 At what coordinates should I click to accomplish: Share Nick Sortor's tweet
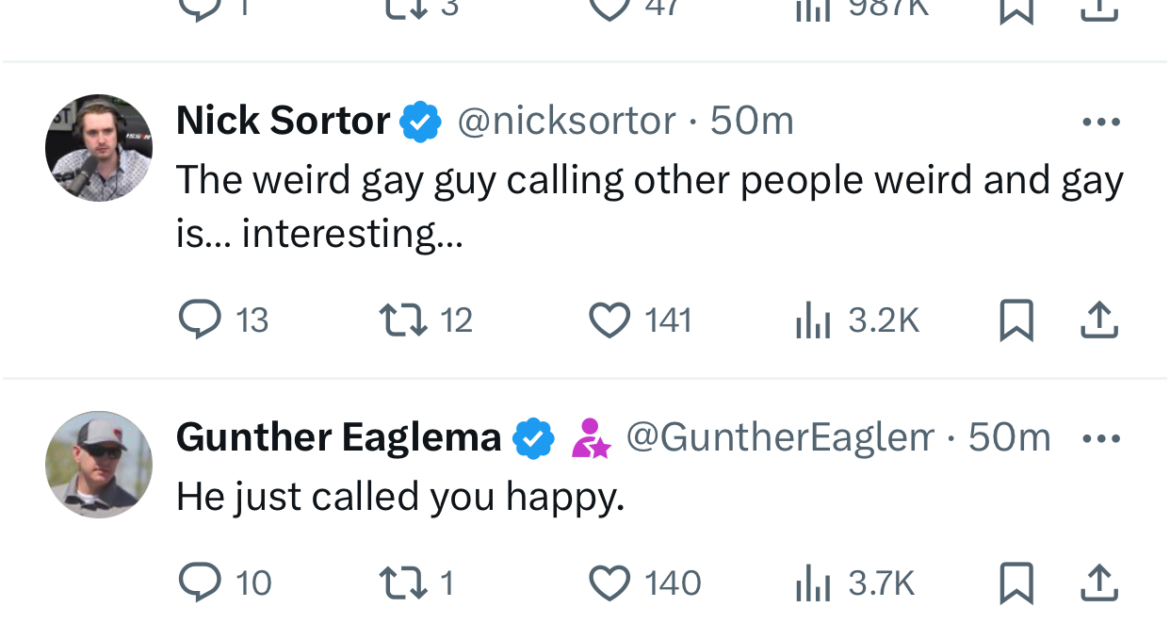click(x=1099, y=320)
